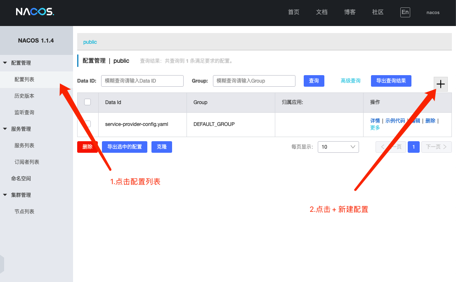
Task: Click the Nacos logo in top bar
Action: (35, 12)
